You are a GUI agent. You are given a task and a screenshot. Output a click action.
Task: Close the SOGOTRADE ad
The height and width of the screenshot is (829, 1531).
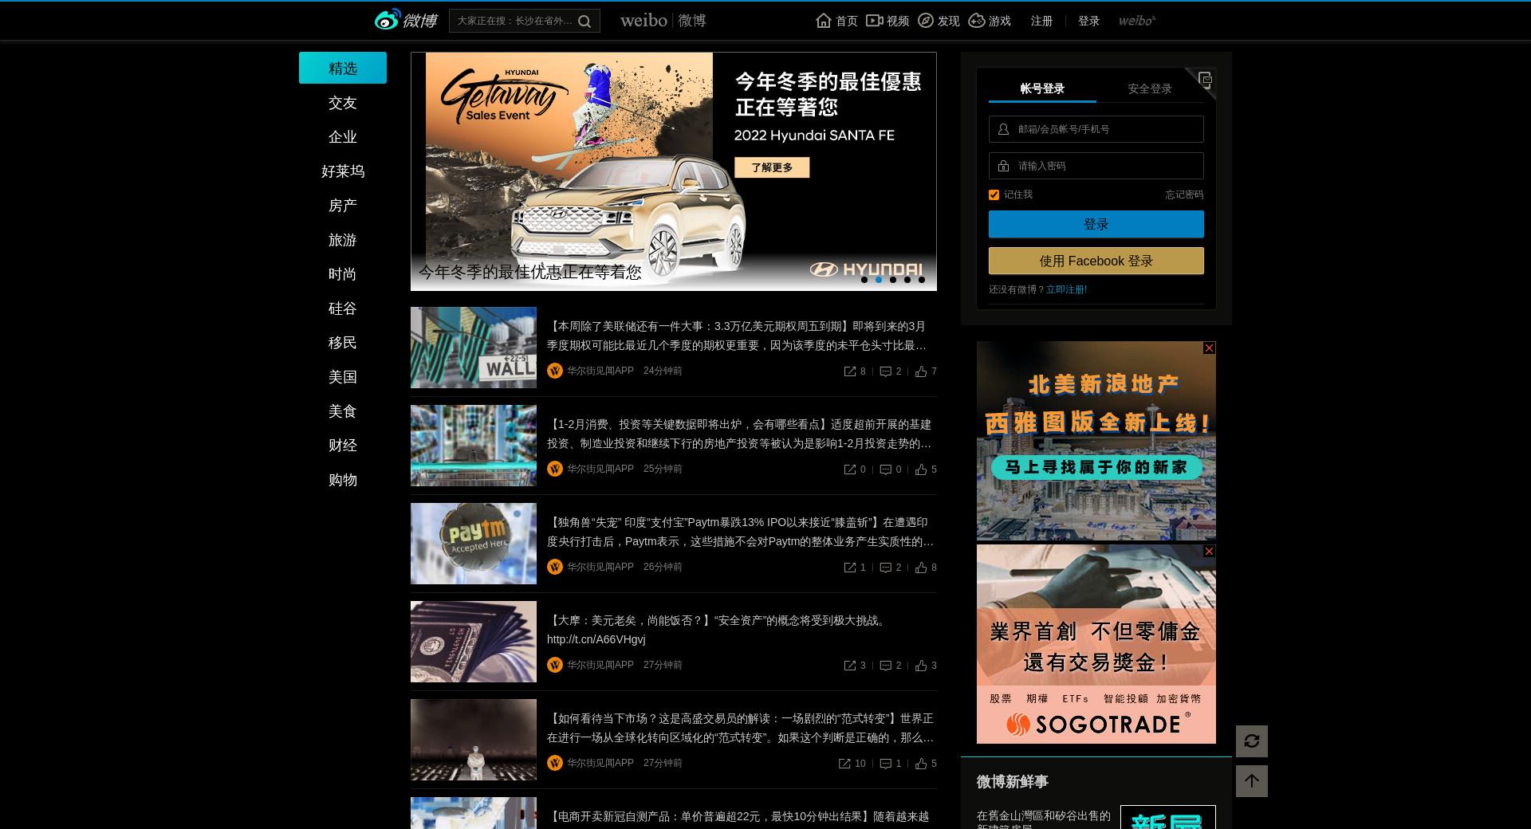point(1209,551)
